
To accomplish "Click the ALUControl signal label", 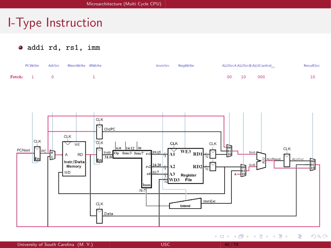I will pyautogui.click(x=263, y=66).
